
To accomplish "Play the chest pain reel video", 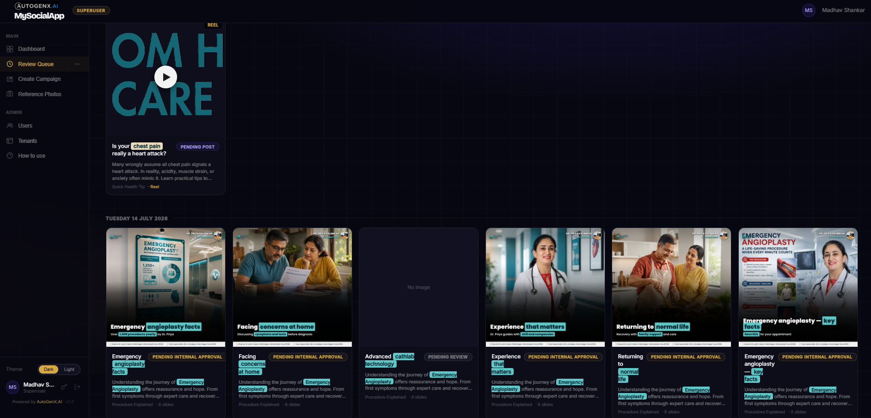I will click(166, 77).
